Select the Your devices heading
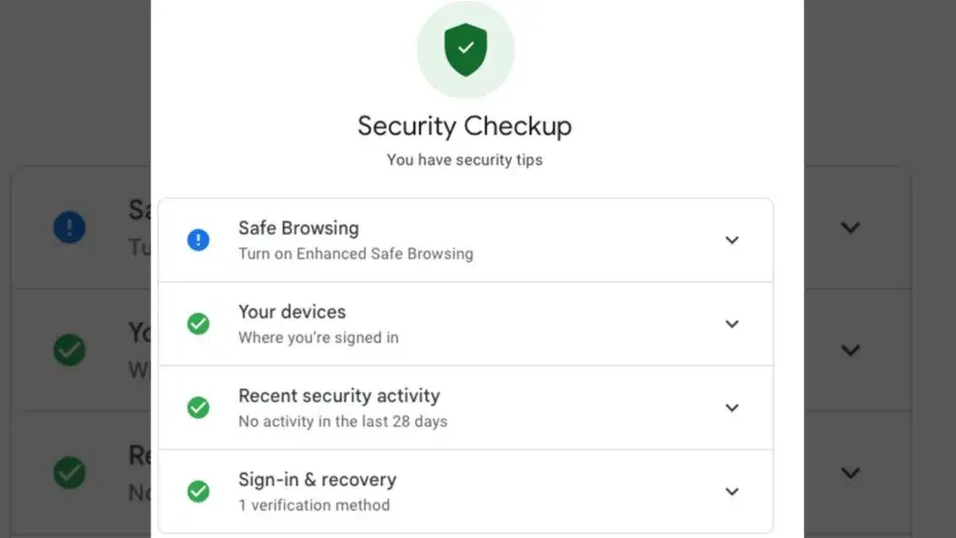Image resolution: width=956 pixels, height=538 pixels. pos(291,312)
